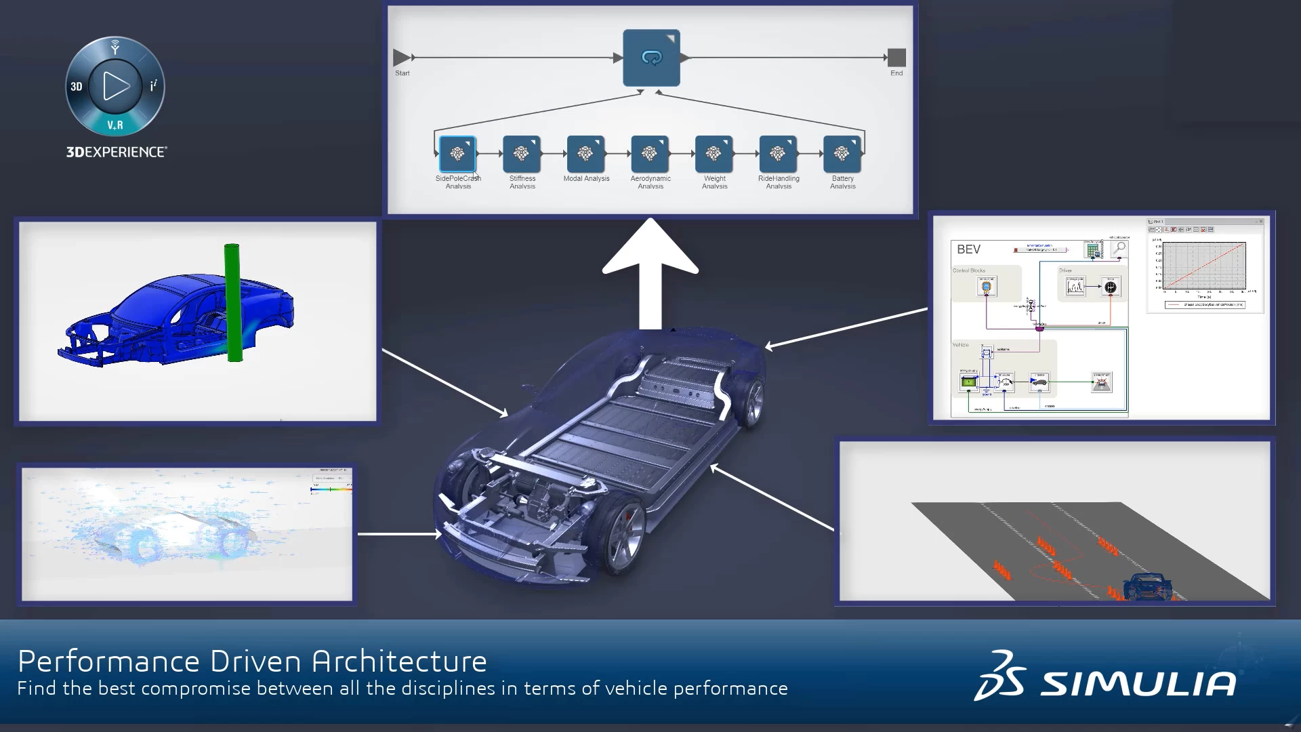Click the SidePoleCrash Analysis workflow node
Image resolution: width=1301 pixels, height=732 pixels.
pyautogui.click(x=457, y=154)
